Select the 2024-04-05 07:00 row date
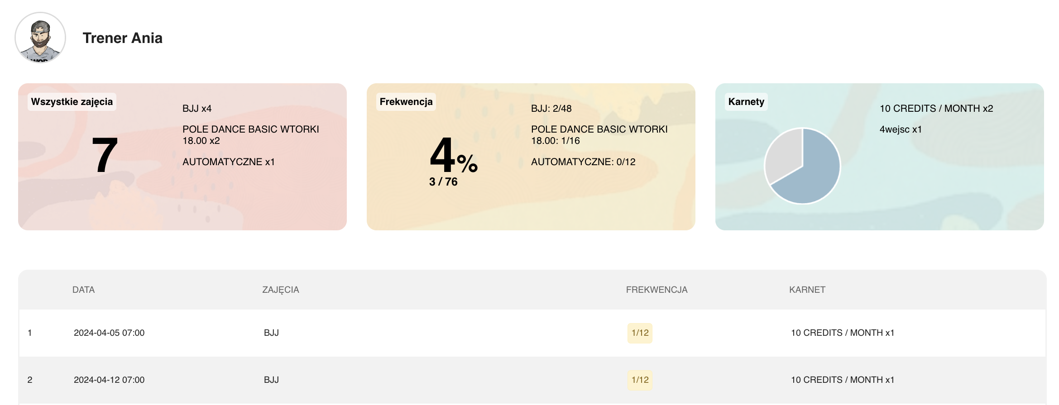Screen dimensions: 1059x405 point(109,333)
